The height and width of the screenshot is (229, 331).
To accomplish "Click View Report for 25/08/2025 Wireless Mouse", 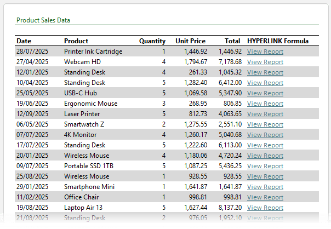I will (265, 176).
